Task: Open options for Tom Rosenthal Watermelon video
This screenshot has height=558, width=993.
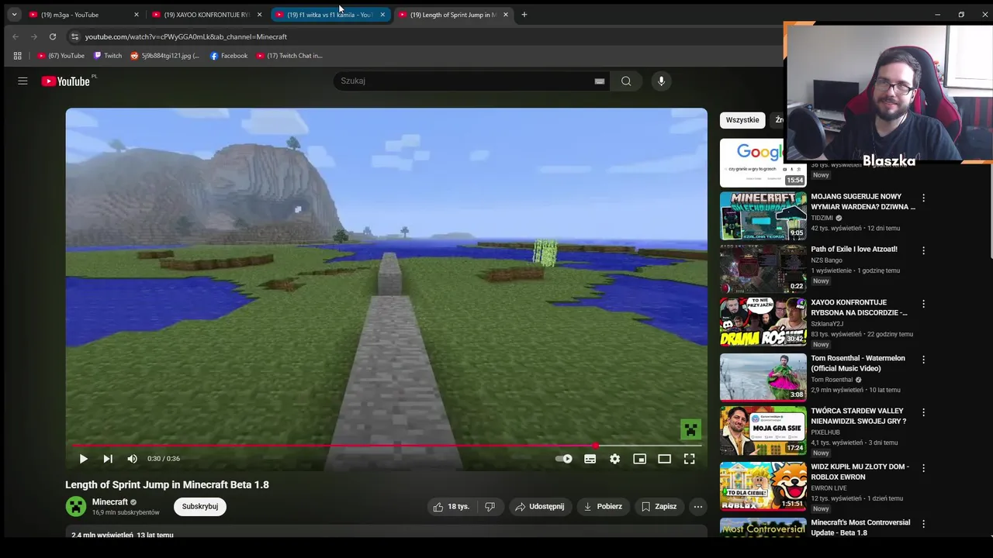Action: [x=923, y=360]
